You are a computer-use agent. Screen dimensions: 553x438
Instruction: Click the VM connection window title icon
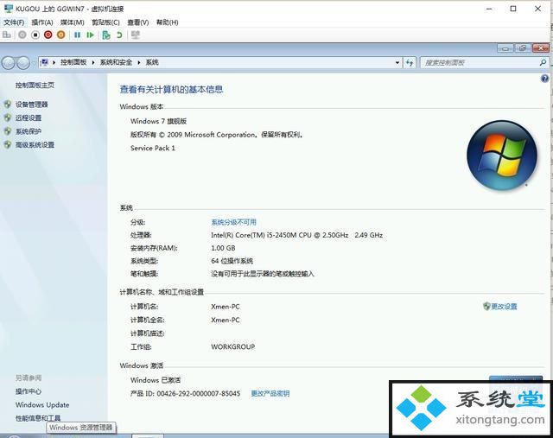[8, 9]
